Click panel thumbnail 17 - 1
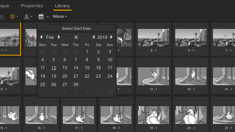The width and height of the screenshot is (235, 132). (x=78, y=115)
